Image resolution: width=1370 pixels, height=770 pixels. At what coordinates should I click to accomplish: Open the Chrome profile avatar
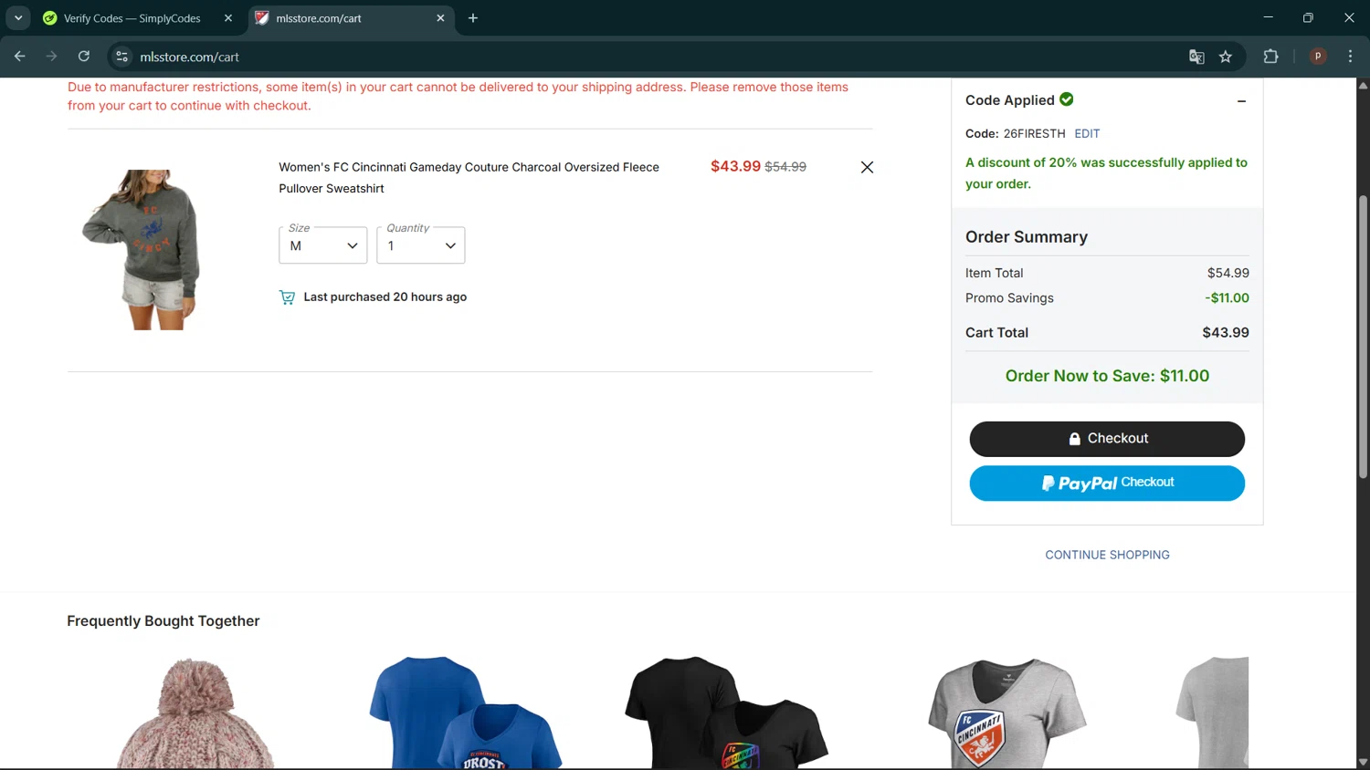(x=1318, y=57)
